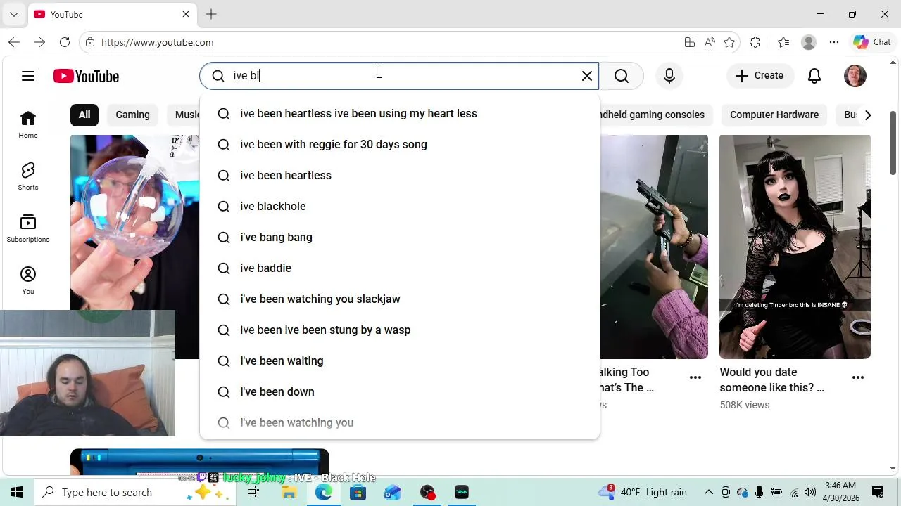Clear the search box with the X

(x=587, y=76)
